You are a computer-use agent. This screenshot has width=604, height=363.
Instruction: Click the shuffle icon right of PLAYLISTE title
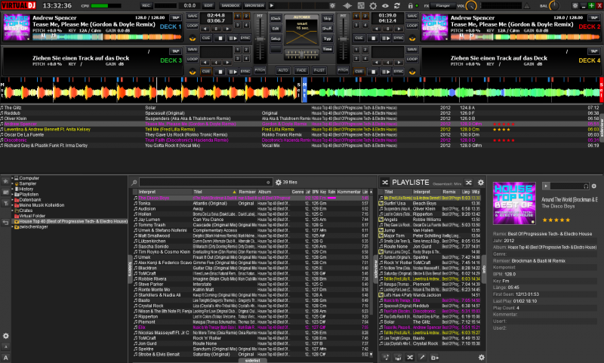[x=468, y=183]
